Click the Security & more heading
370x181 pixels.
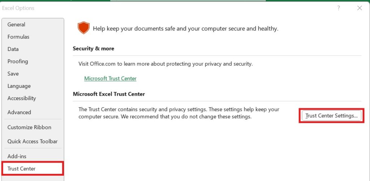(x=93, y=48)
